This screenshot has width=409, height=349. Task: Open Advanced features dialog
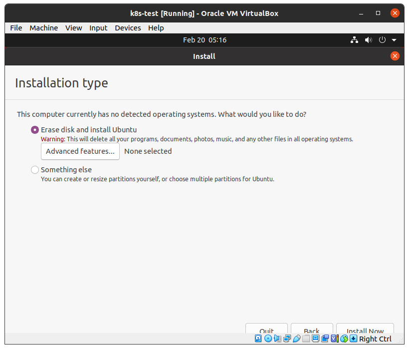80,151
